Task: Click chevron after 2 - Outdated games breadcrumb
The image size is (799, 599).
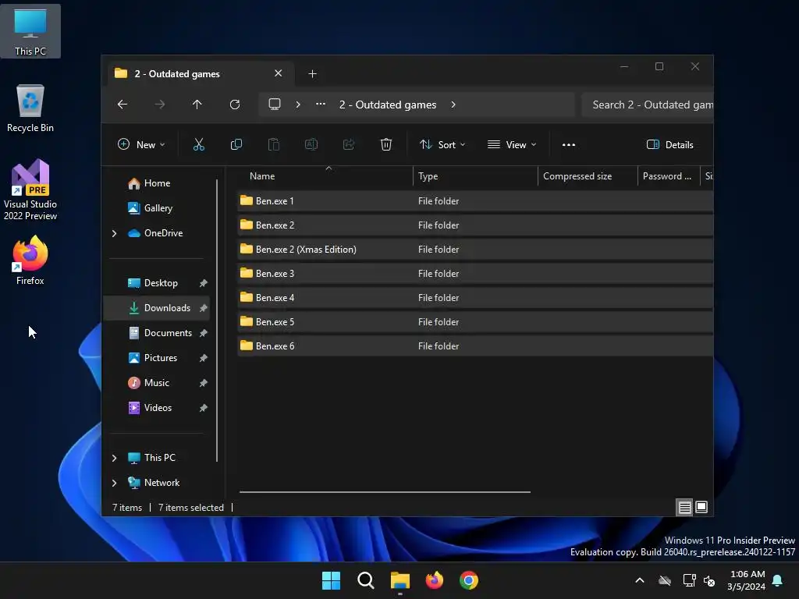Action: click(x=453, y=105)
